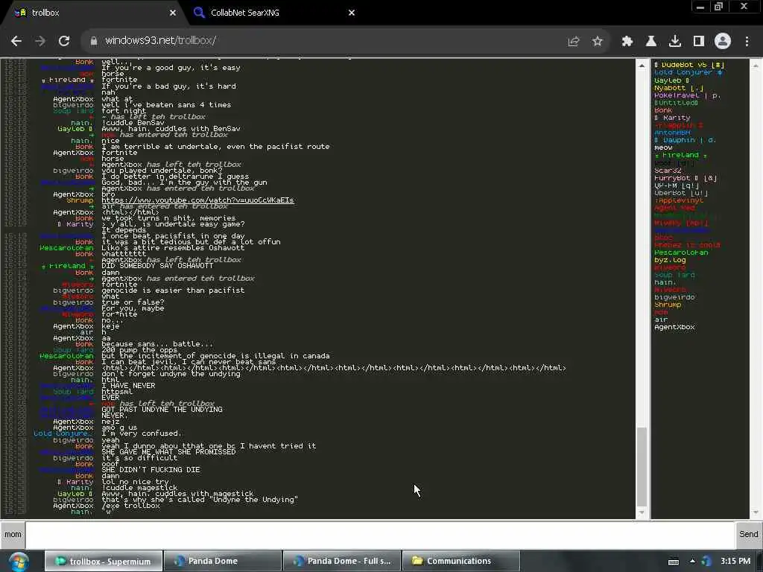Viewport: 763px width, 572px height.
Task: Bookmark this page with the star icon
Action: (x=598, y=42)
